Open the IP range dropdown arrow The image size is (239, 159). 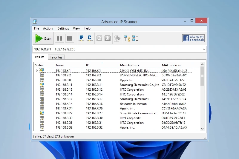tap(204, 49)
